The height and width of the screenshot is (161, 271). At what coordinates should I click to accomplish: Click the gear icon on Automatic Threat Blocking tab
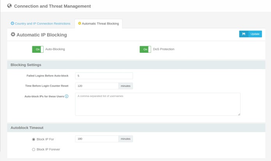point(80,23)
